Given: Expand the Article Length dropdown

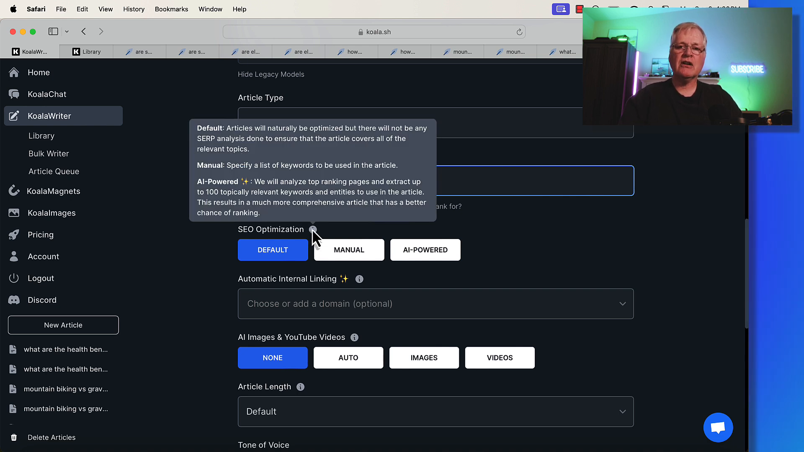Looking at the screenshot, I should [435, 411].
